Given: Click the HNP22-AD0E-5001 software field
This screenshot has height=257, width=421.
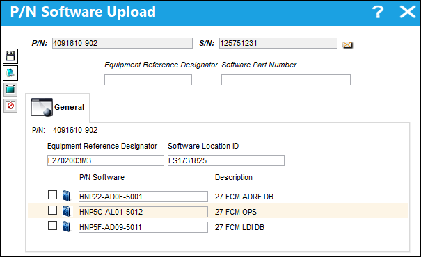Looking at the screenshot, I should 143,197.
